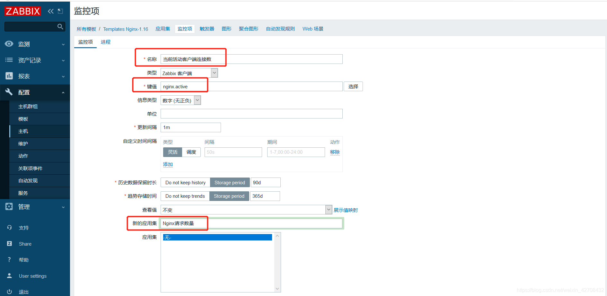Click the user icon for User settings
This screenshot has height=296, width=607.
pyautogui.click(x=9, y=275)
